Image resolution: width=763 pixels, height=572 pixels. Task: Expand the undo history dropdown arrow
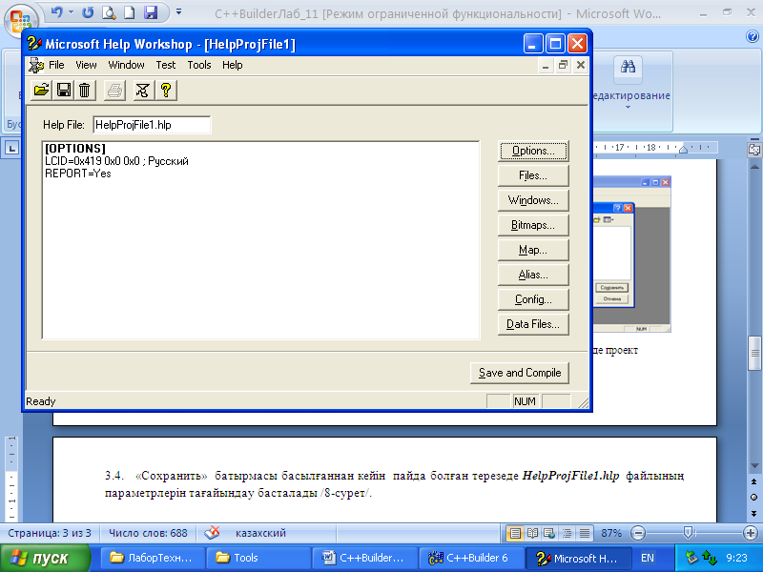point(71,11)
